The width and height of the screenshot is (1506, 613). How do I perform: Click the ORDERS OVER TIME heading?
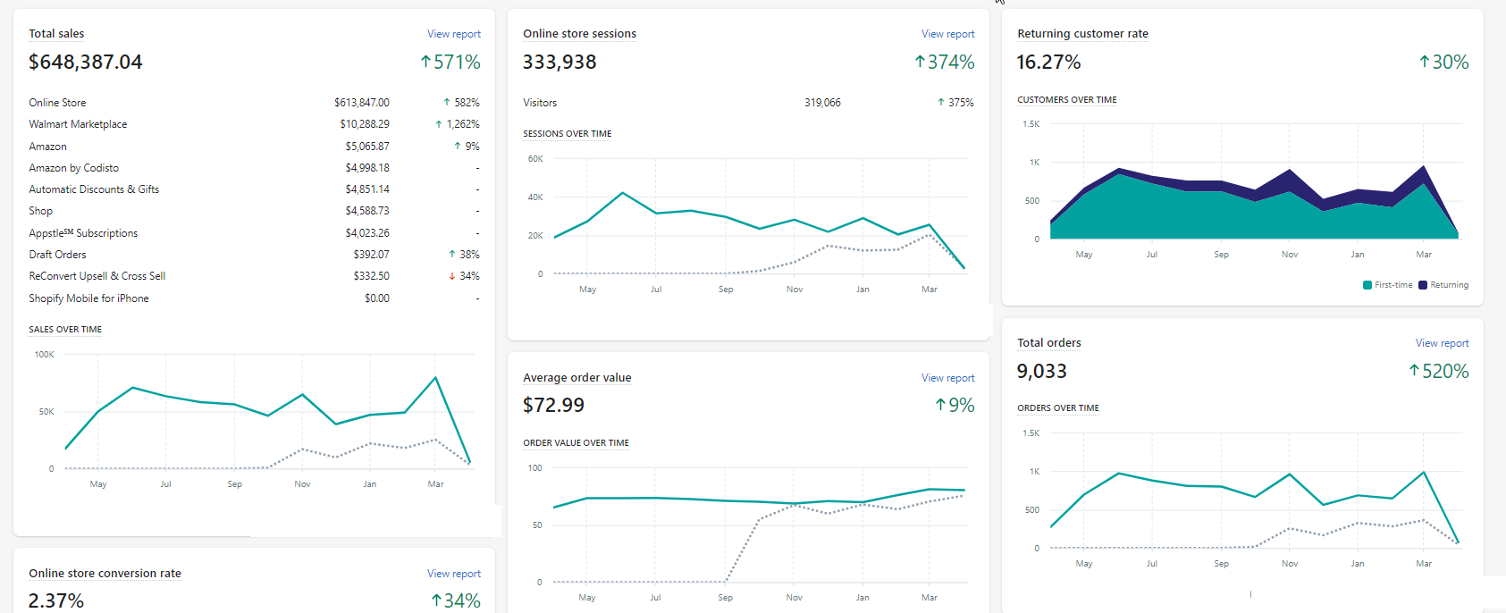tap(1058, 408)
